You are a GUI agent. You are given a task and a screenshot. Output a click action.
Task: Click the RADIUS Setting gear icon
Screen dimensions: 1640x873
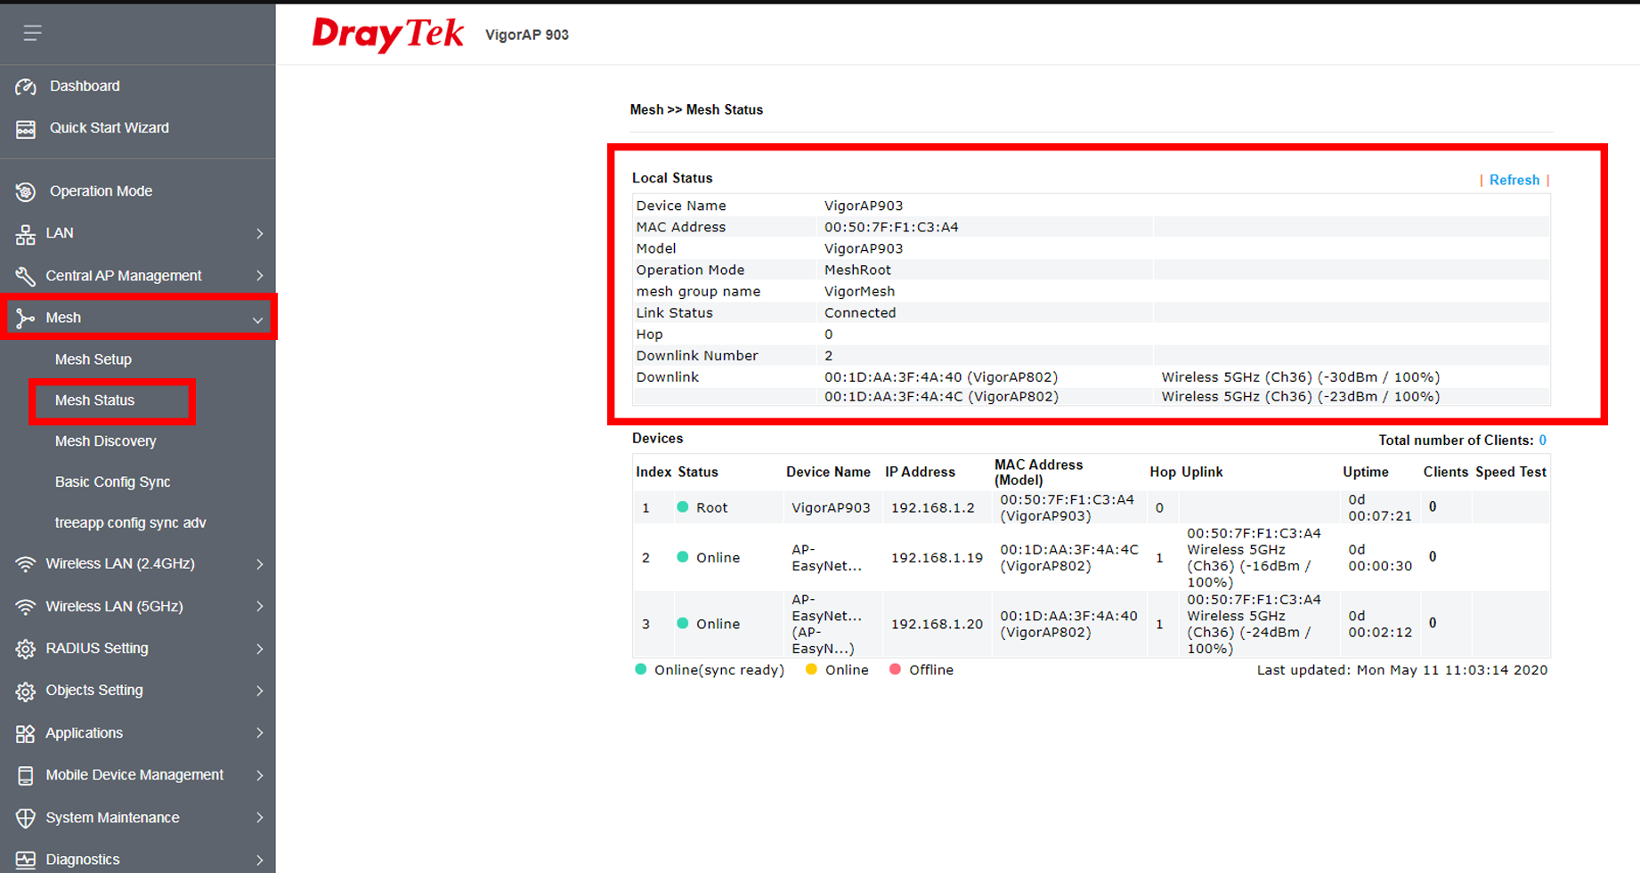click(x=26, y=649)
